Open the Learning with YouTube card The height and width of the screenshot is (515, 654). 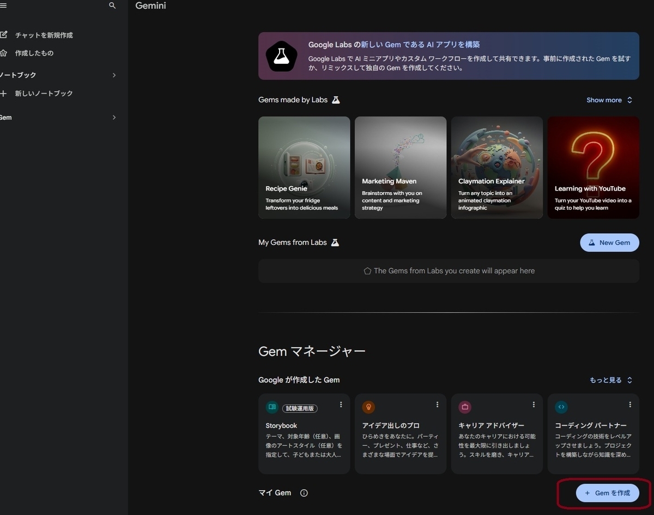tap(594, 168)
